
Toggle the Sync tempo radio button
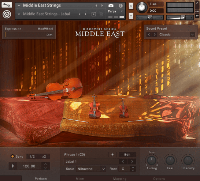pyautogui.click(x=12, y=156)
